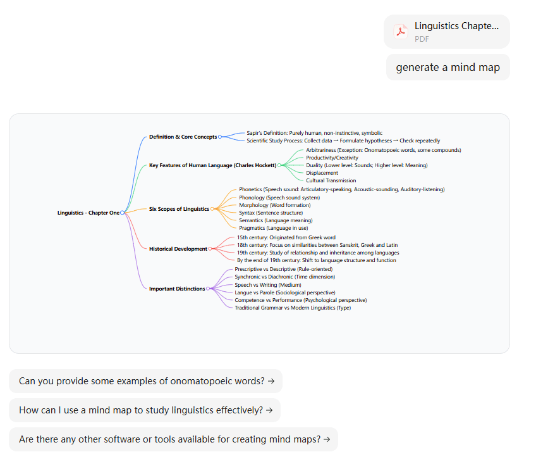Collapse the Important Distinctions branch circle
This screenshot has width=536, height=452.
point(209,289)
